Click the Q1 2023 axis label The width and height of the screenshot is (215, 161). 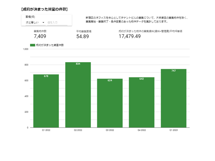click(x=174, y=131)
